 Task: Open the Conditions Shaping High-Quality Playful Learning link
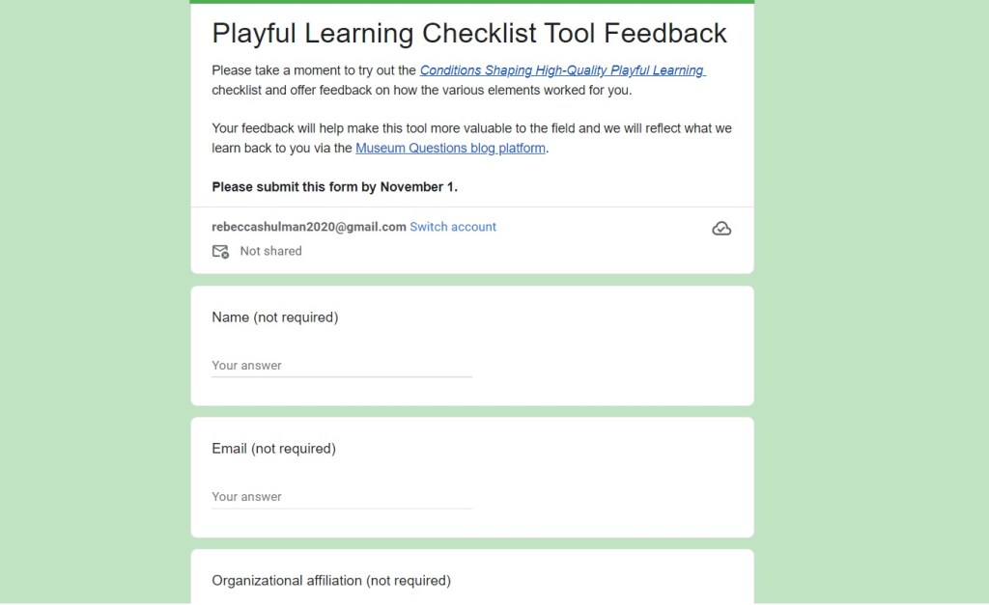562,70
